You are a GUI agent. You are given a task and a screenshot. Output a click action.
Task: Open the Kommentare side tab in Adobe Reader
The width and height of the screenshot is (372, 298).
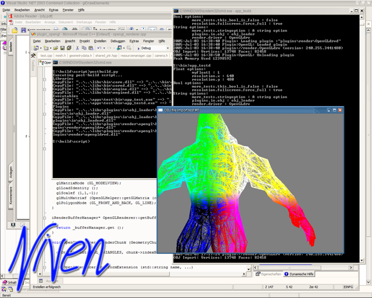click(x=10, y=196)
